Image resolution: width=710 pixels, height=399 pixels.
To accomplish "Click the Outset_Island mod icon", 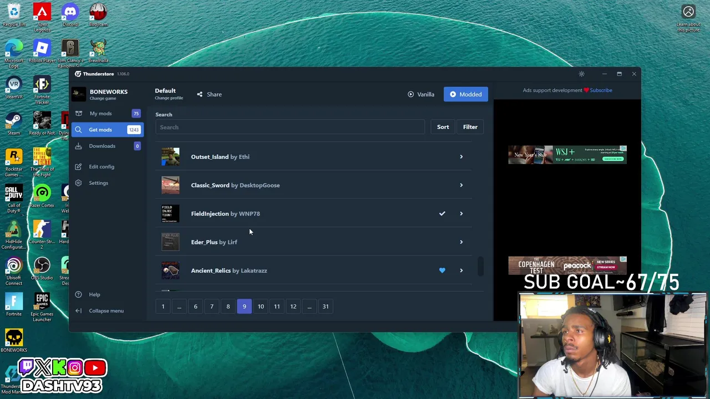I will (170, 157).
